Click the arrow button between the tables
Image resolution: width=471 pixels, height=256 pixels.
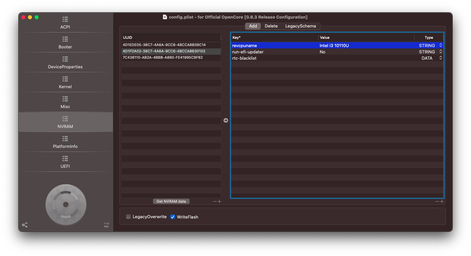226,120
